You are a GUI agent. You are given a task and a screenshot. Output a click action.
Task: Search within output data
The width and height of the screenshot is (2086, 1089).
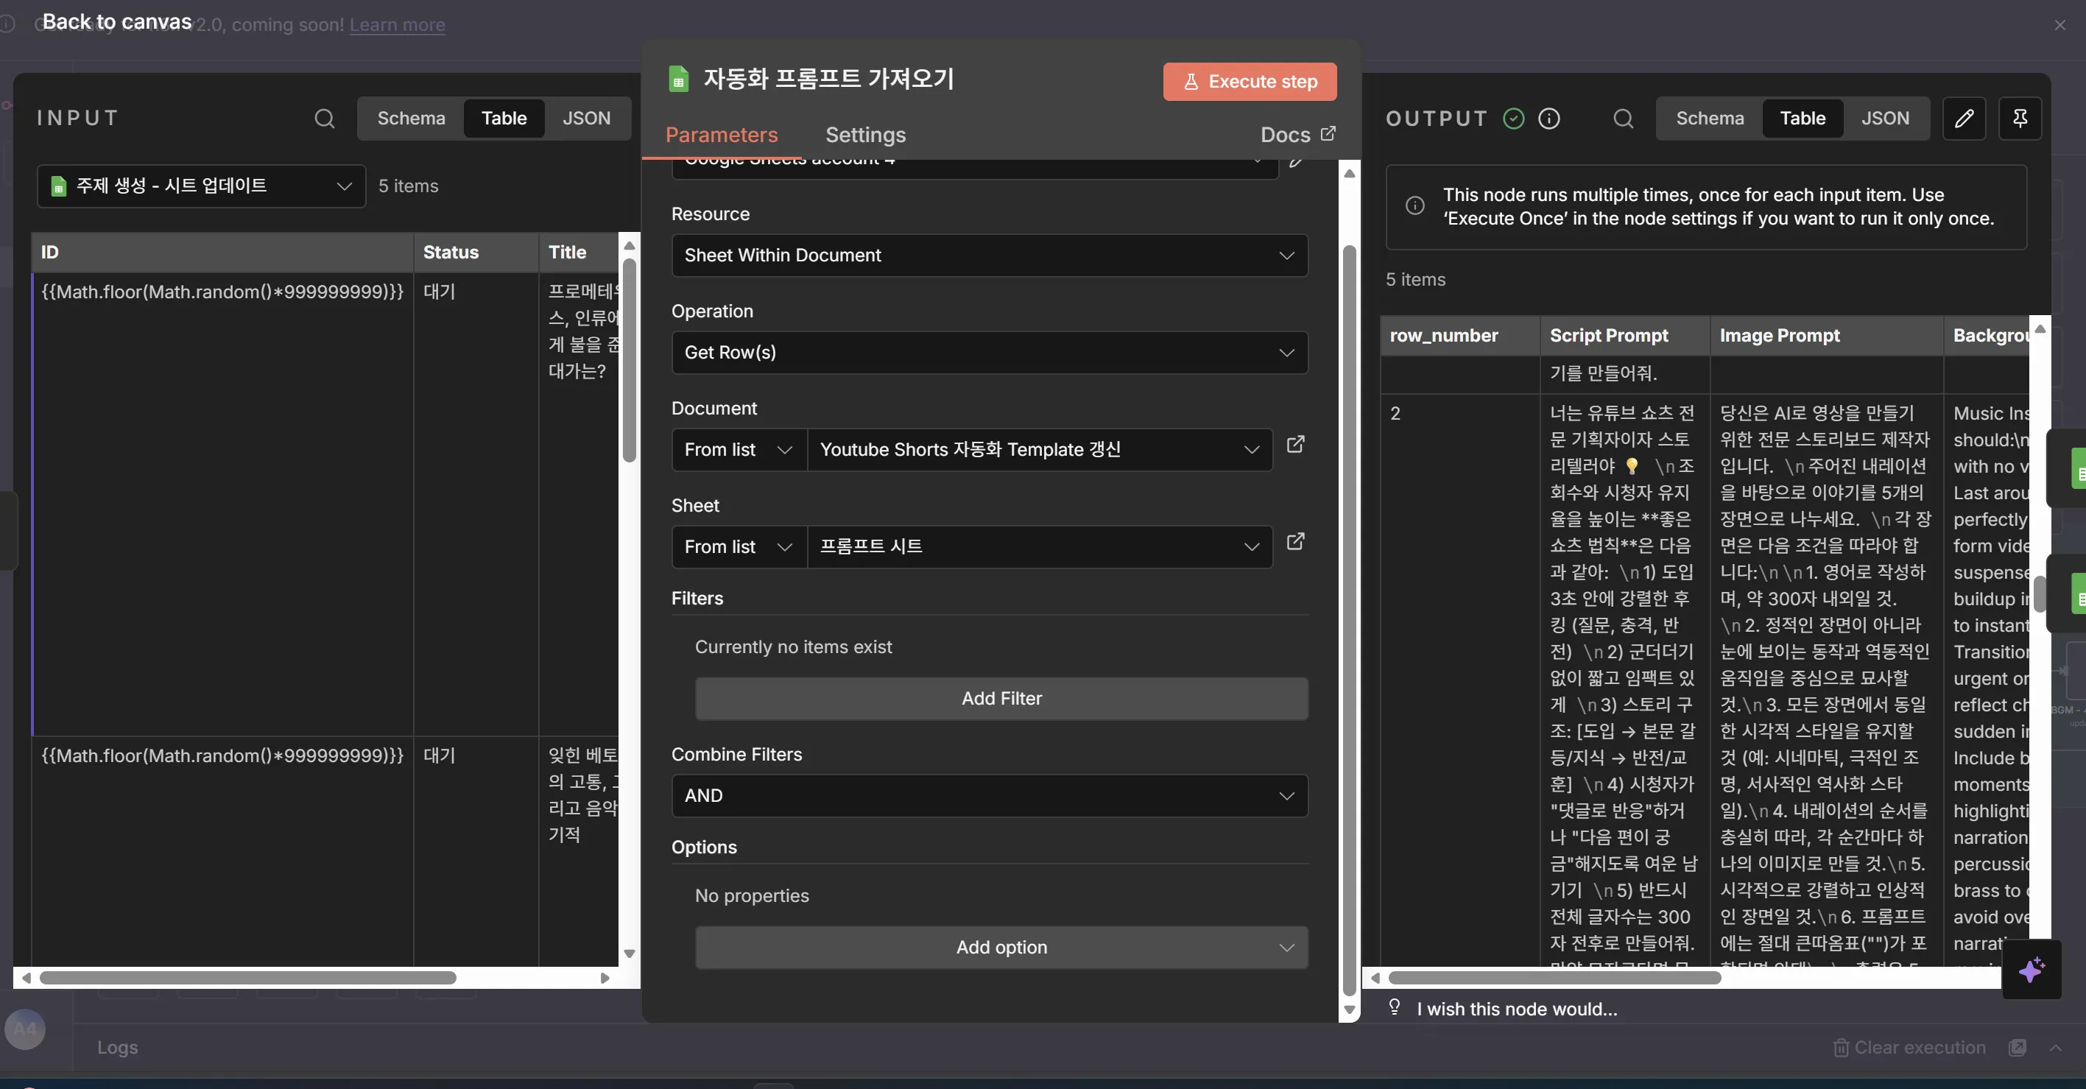(1623, 119)
